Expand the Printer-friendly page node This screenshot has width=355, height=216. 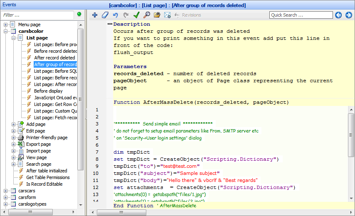click(x=14, y=138)
